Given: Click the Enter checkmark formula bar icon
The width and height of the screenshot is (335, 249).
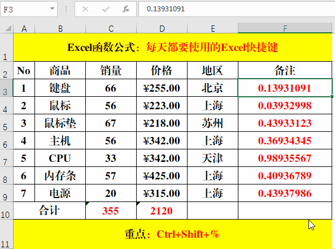Looking at the screenshot, I should (106, 9).
